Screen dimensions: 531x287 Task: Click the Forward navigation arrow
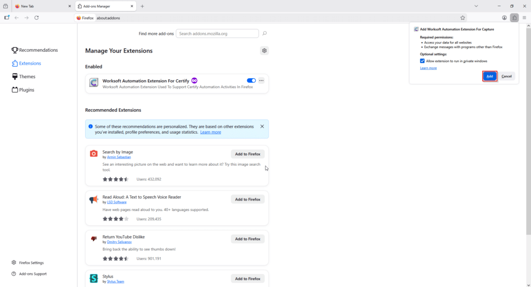(26, 18)
